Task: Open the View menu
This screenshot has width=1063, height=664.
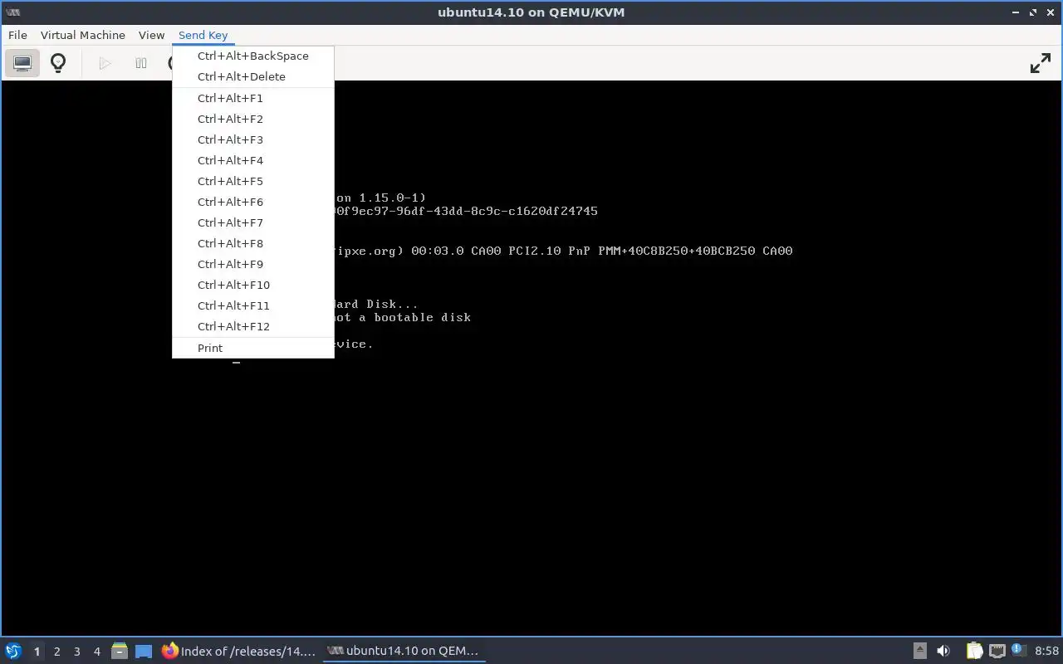Action: (x=151, y=35)
